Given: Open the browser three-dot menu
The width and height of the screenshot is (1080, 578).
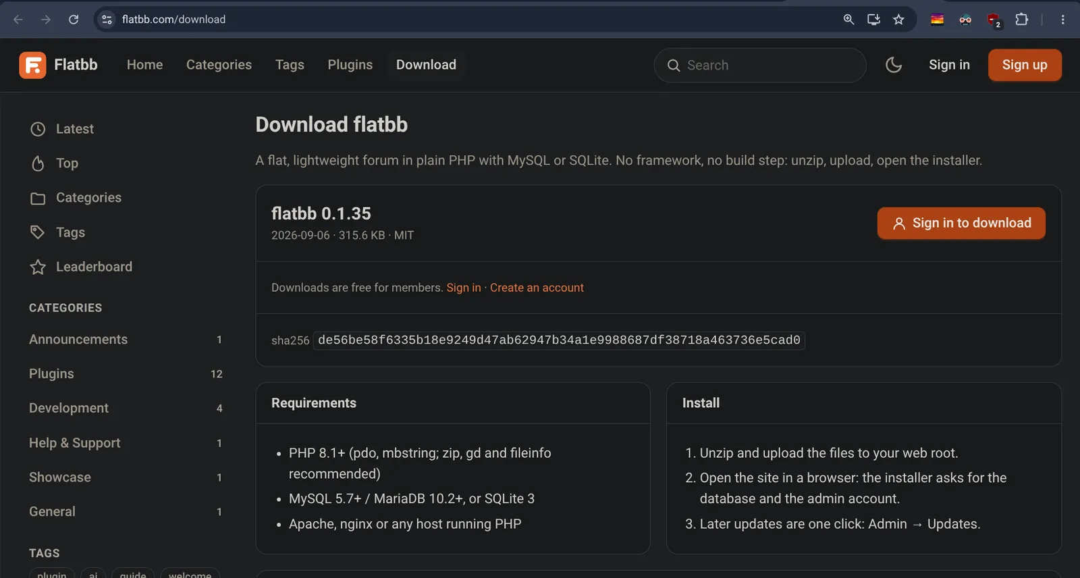Looking at the screenshot, I should click(x=1062, y=20).
